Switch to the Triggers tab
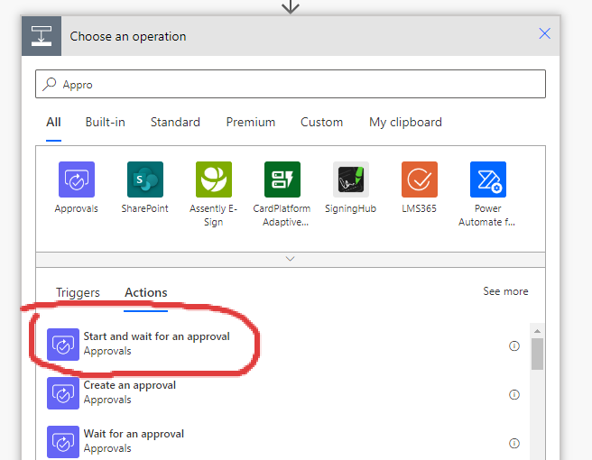The image size is (592, 460). 78,293
